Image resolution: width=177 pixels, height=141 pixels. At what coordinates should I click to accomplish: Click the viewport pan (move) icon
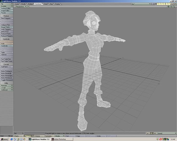click(x=168, y=7)
